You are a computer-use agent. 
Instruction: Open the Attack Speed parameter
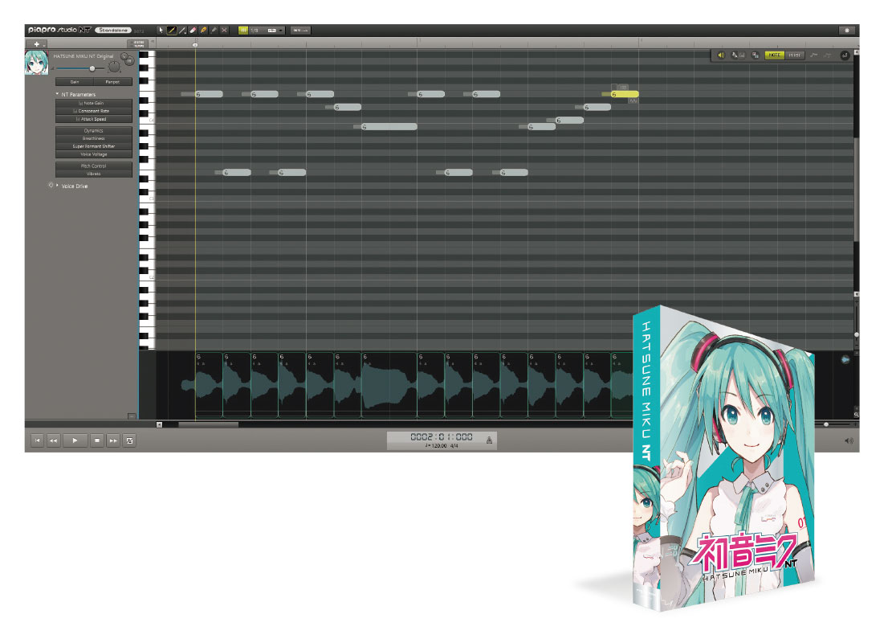[x=94, y=119]
